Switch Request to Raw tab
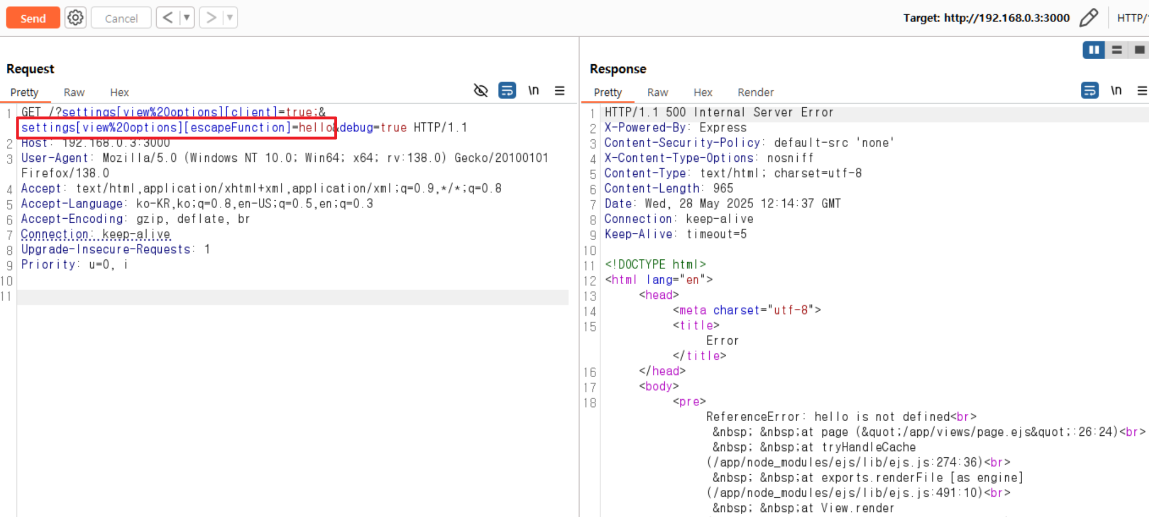This screenshot has height=517, width=1149. (x=74, y=92)
